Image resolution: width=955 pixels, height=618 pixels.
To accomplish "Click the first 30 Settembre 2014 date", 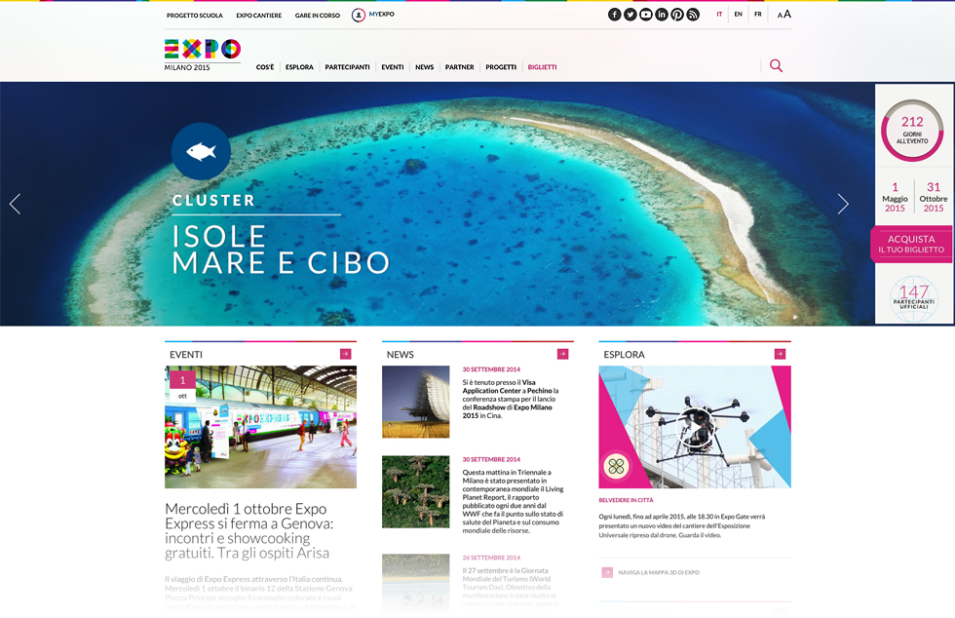I will pos(491,369).
